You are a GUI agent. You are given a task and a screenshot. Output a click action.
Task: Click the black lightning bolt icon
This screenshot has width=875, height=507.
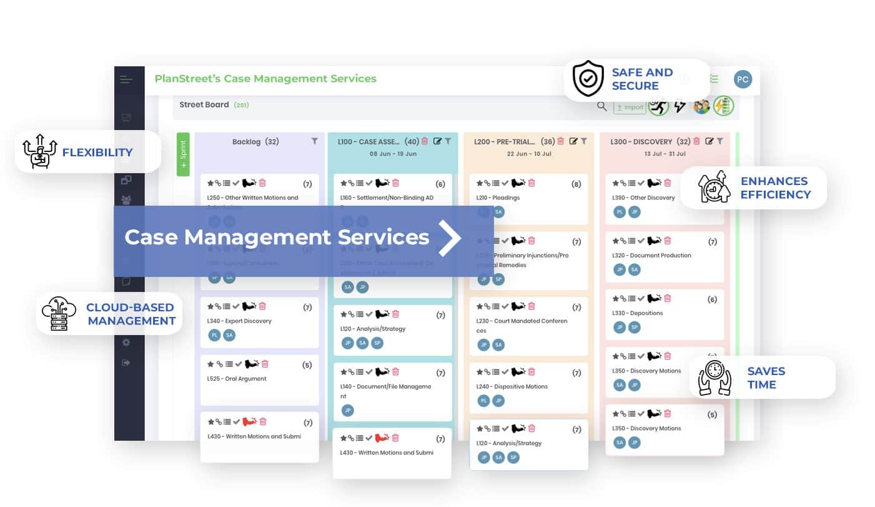click(x=680, y=106)
